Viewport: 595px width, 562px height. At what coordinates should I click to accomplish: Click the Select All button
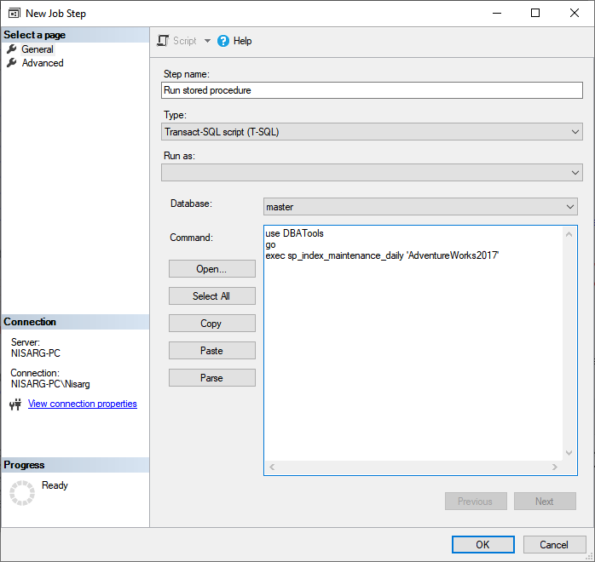click(x=211, y=296)
